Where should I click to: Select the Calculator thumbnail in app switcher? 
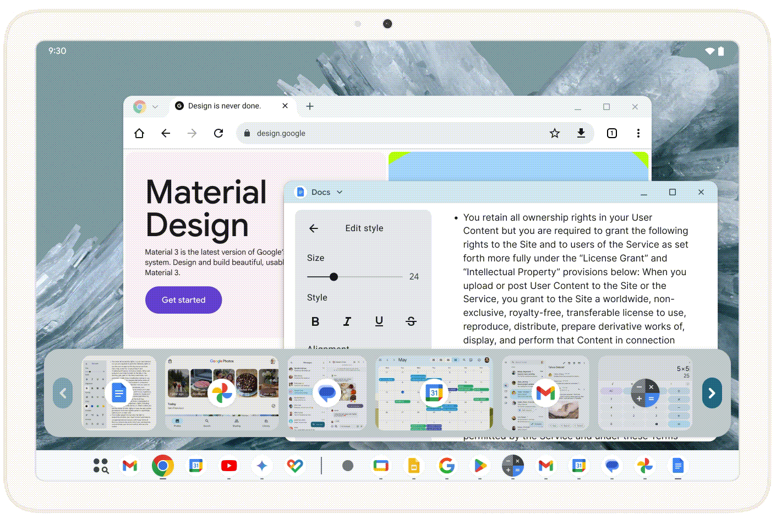pos(645,393)
